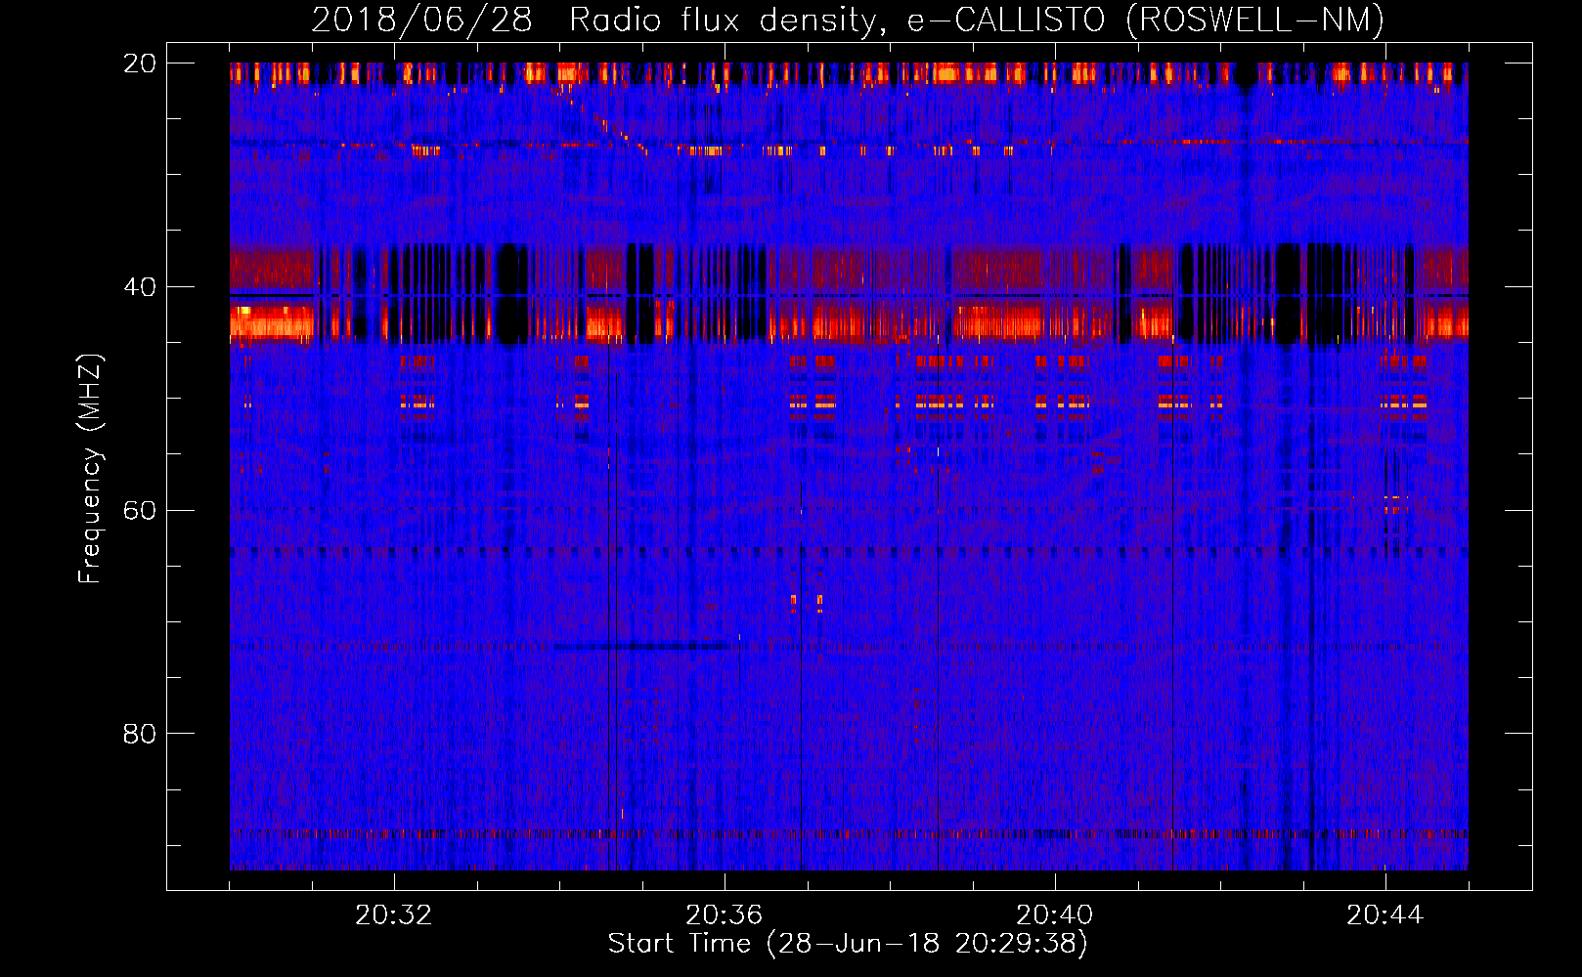Click the 'Start Time (28-Jun-18 20:29:38)' label

(848, 944)
